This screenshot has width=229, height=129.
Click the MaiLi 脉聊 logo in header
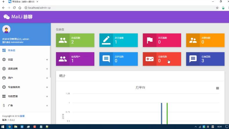[18, 17]
